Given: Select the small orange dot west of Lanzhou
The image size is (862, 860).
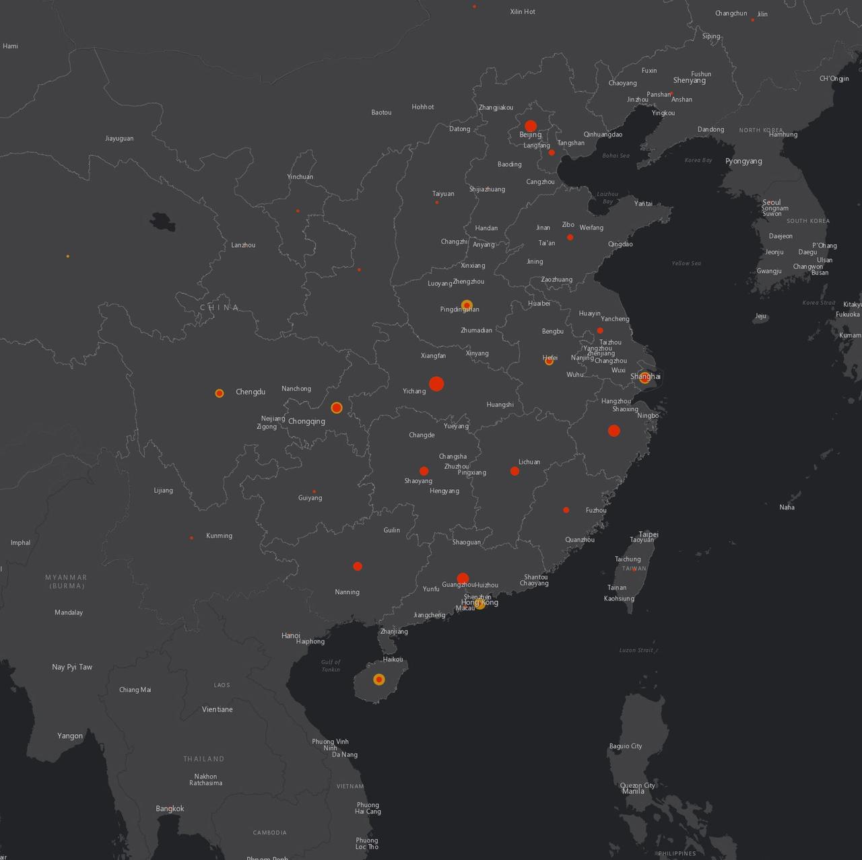Looking at the screenshot, I should [x=67, y=256].
